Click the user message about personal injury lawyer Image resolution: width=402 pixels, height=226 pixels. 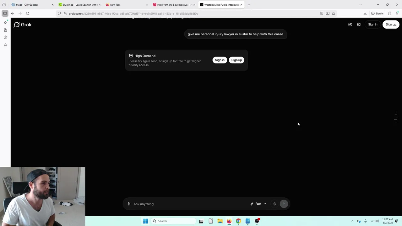point(235,34)
